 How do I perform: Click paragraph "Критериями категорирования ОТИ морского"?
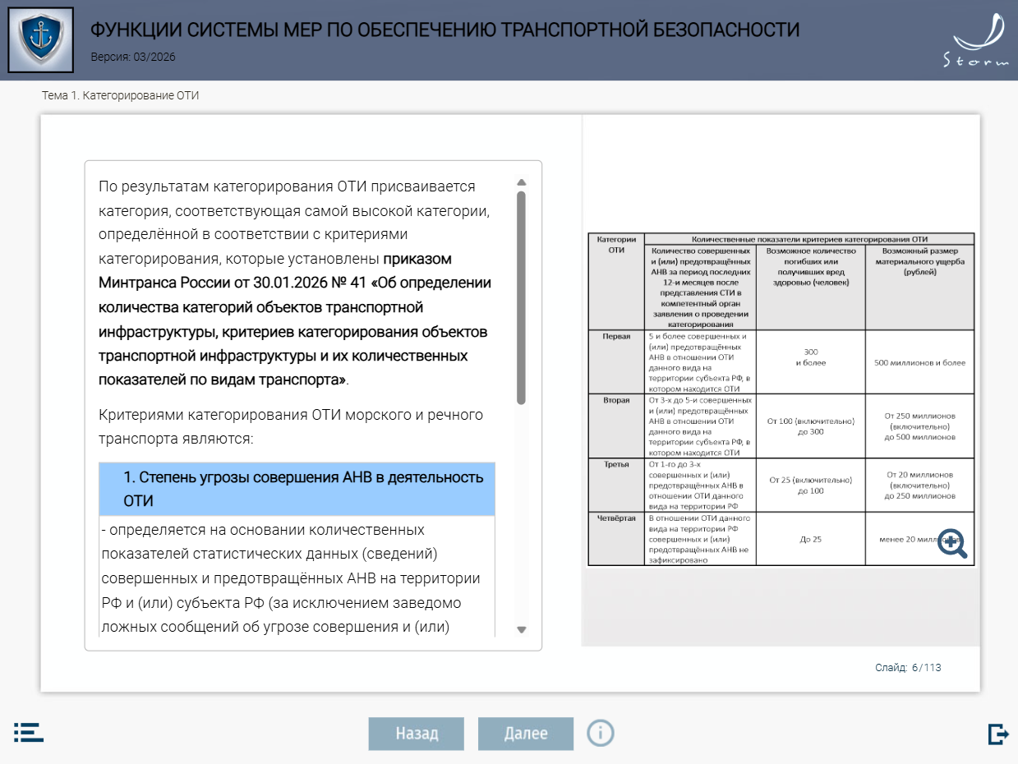[x=290, y=426]
